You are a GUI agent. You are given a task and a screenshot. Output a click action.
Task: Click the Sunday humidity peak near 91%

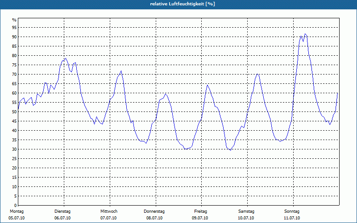click(x=305, y=34)
